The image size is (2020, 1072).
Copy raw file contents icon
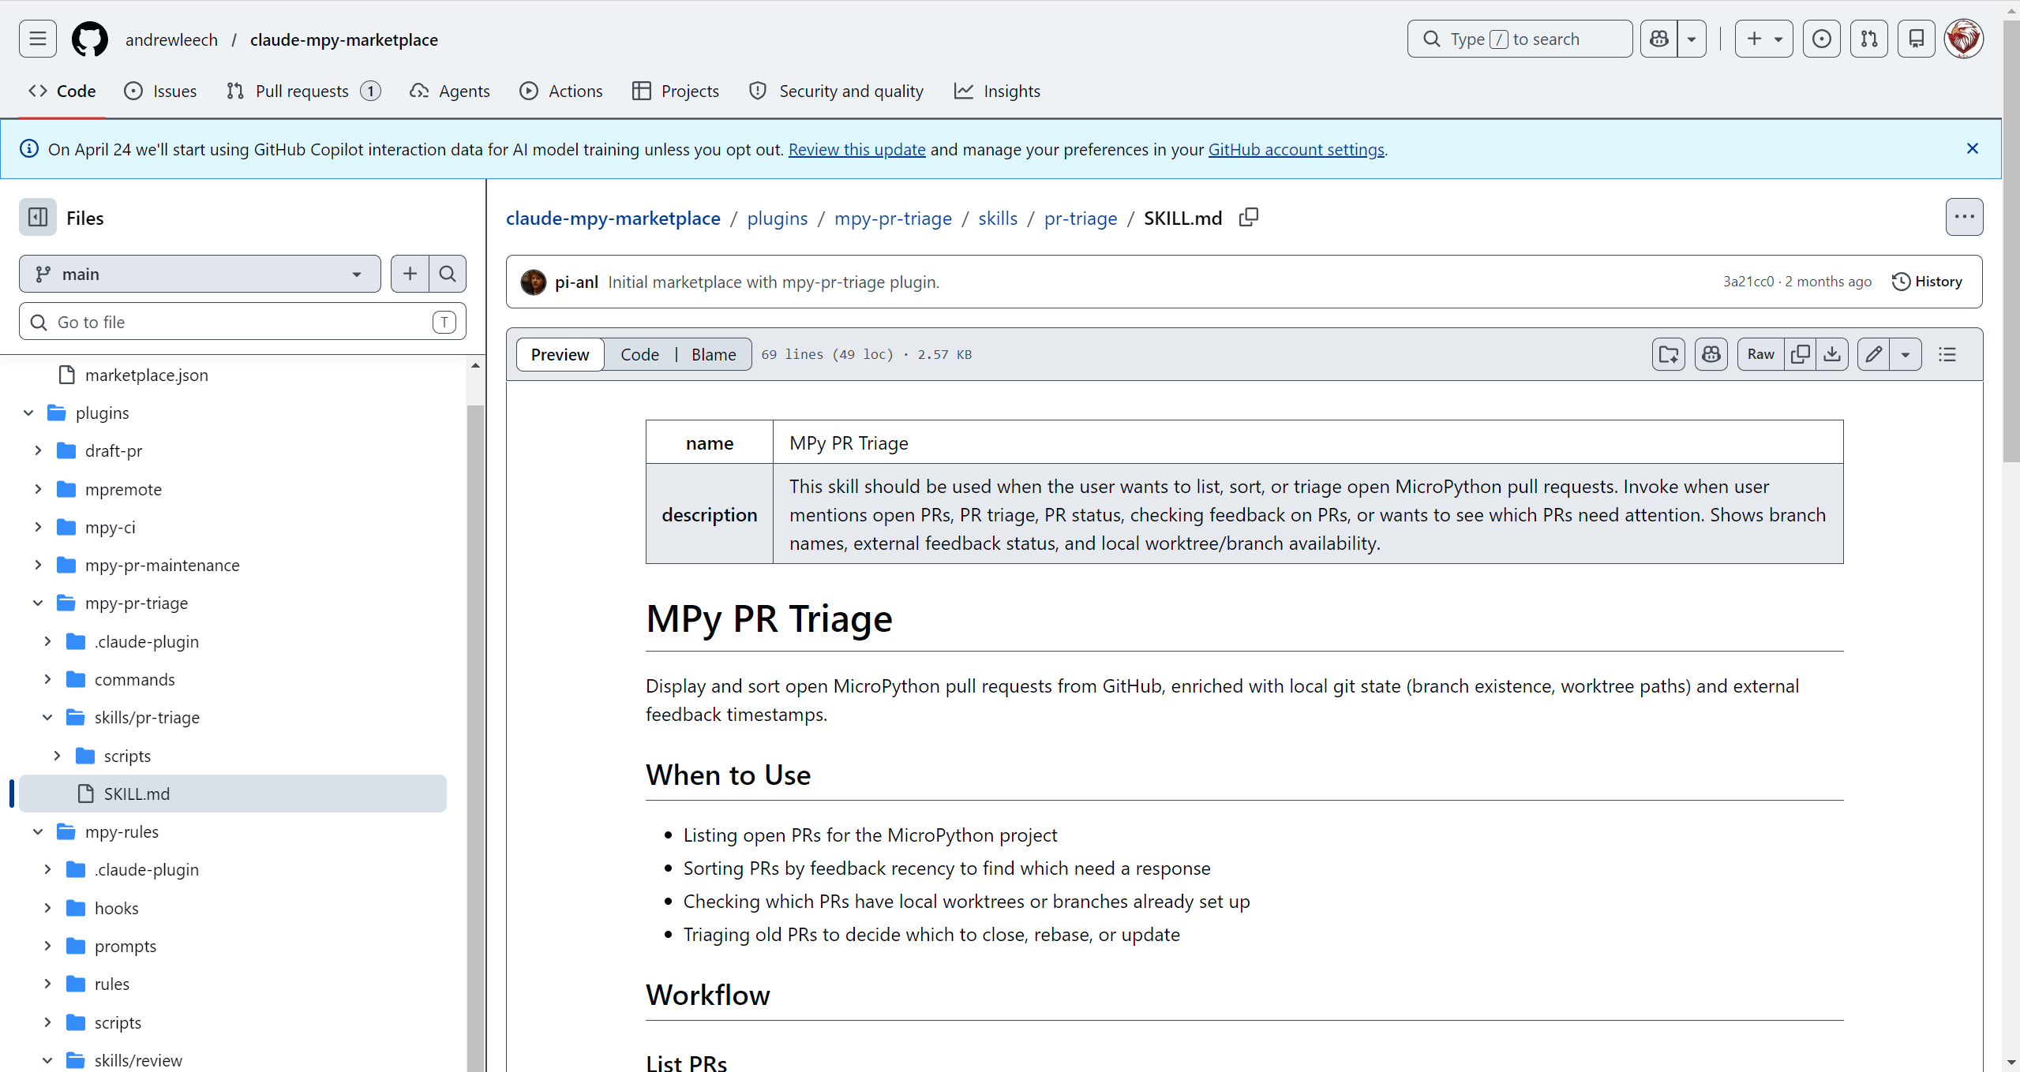click(1801, 354)
